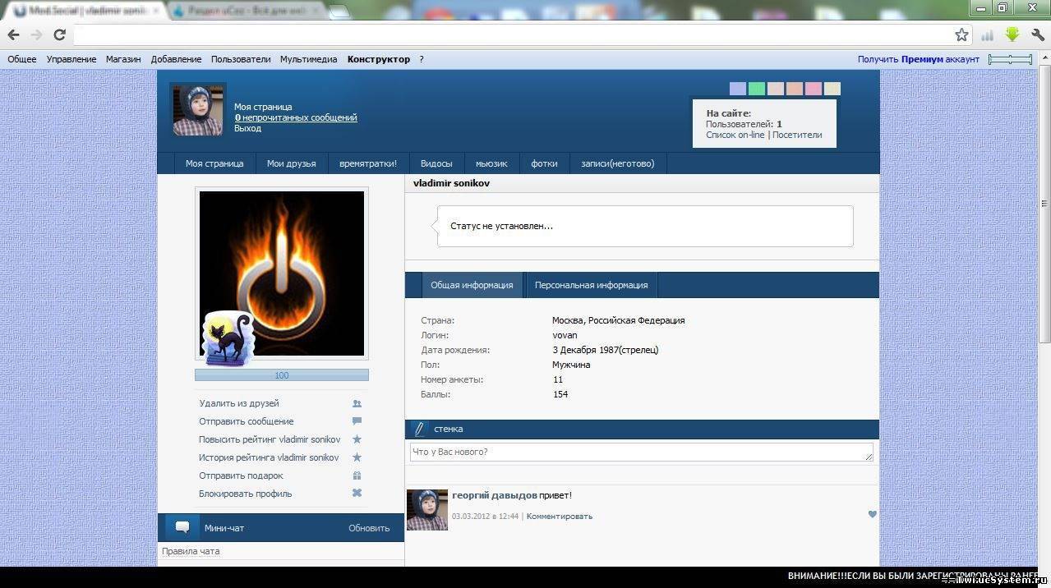
Task: Like the wall post with heart icon
Action: pyautogui.click(x=872, y=515)
